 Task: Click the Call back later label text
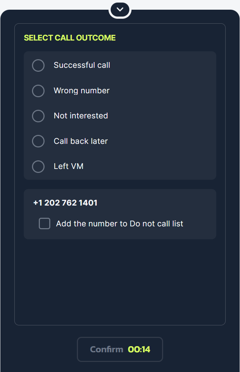(x=80, y=141)
